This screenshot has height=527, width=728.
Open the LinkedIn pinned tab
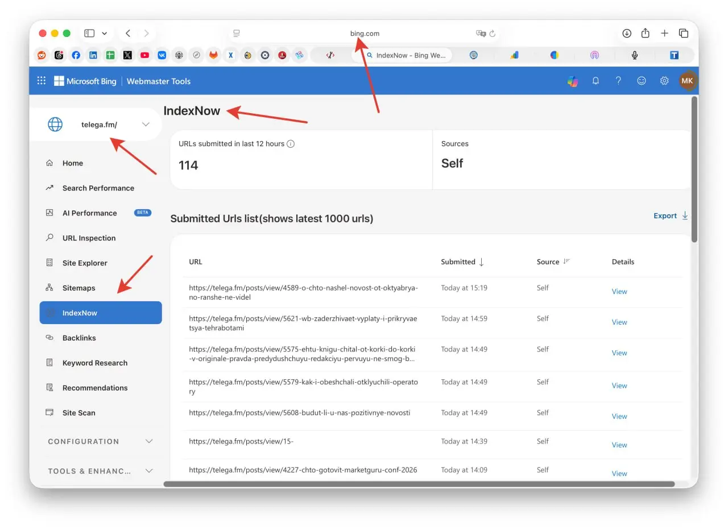[x=93, y=55]
